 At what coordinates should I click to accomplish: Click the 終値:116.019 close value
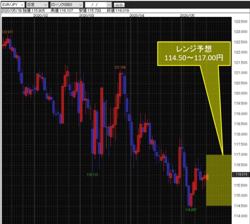pyautogui.click(x=118, y=10)
